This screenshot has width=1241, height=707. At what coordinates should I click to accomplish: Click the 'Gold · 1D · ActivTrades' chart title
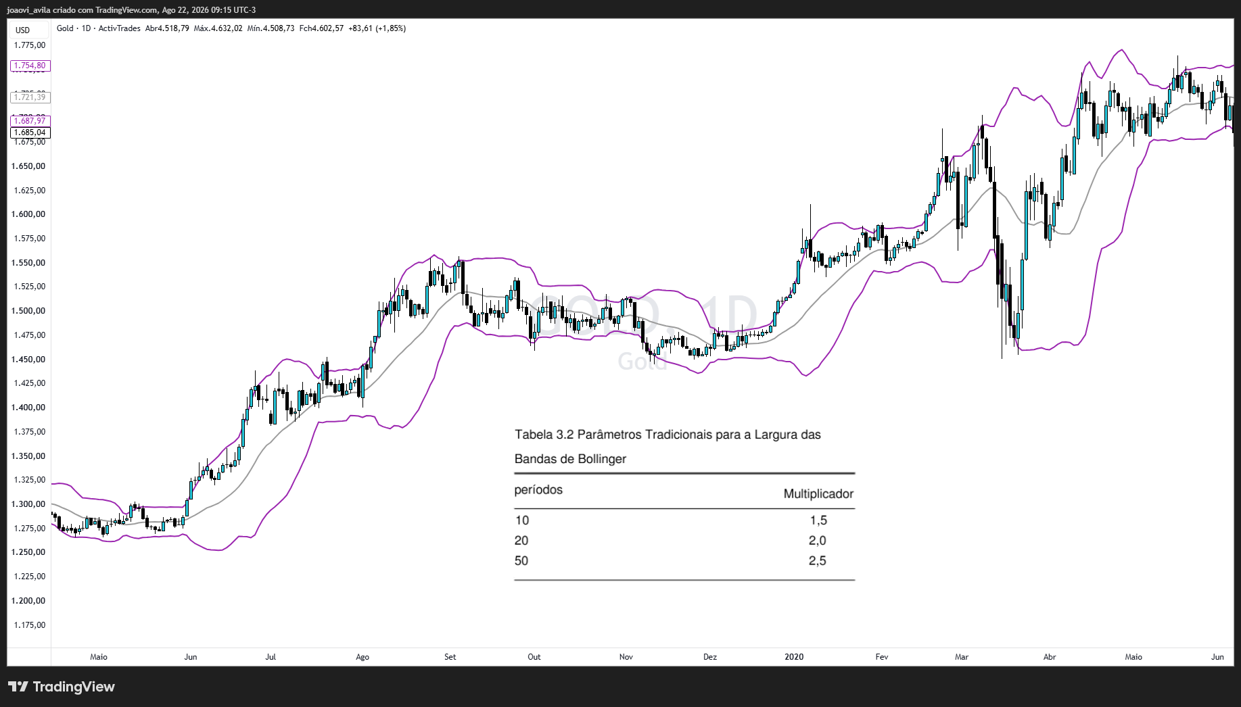coord(99,28)
